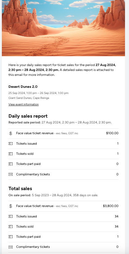Select the $3,800.00 total revenue value
The image size is (129, 254).
click(111, 206)
